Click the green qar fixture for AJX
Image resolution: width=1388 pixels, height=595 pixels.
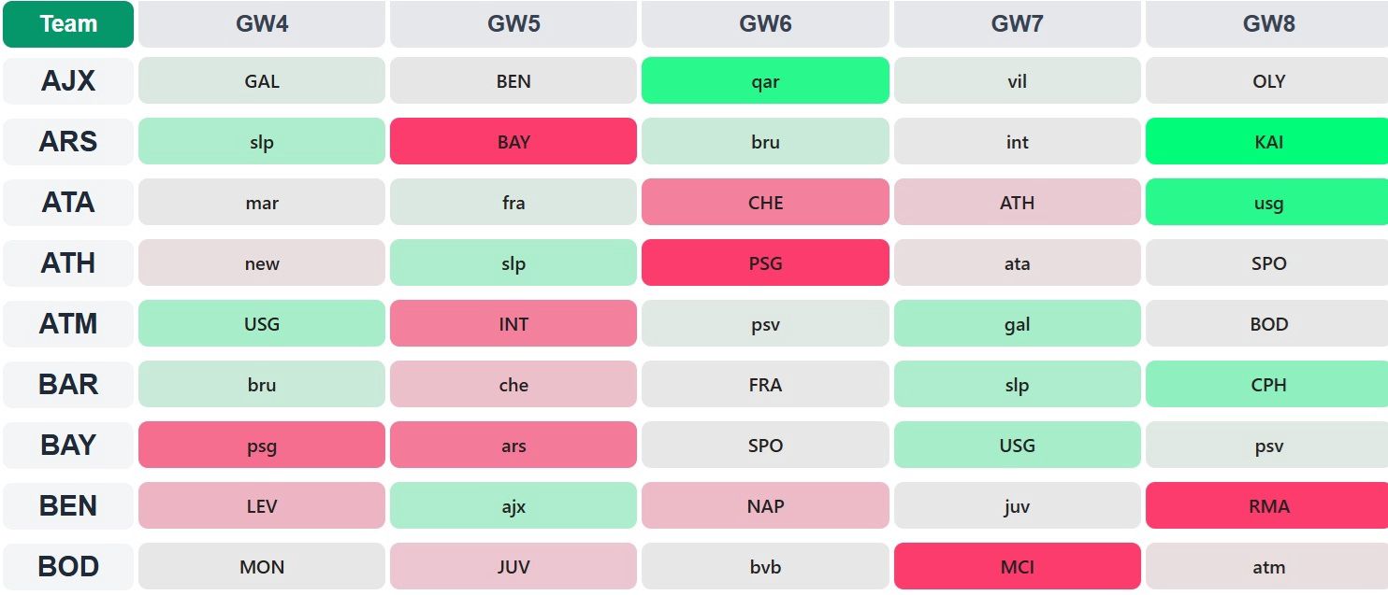point(765,81)
